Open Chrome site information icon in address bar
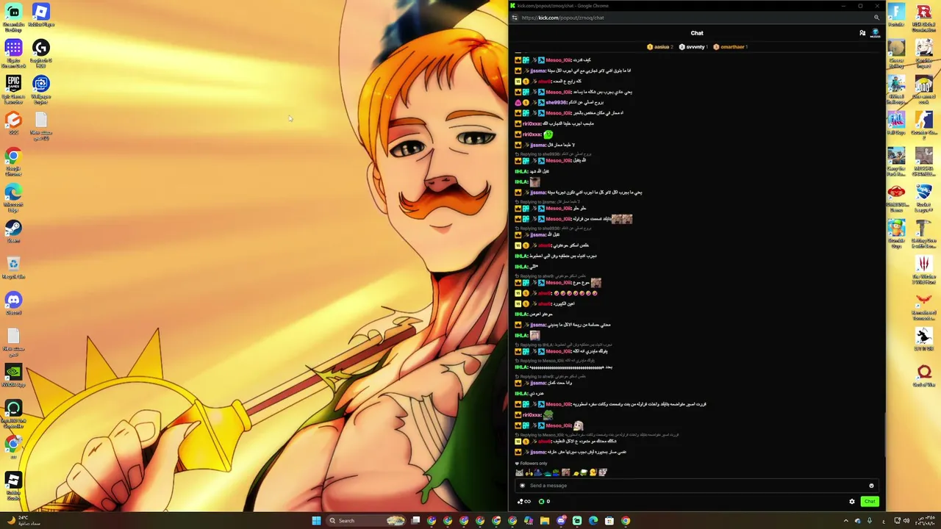 pyautogui.click(x=515, y=18)
